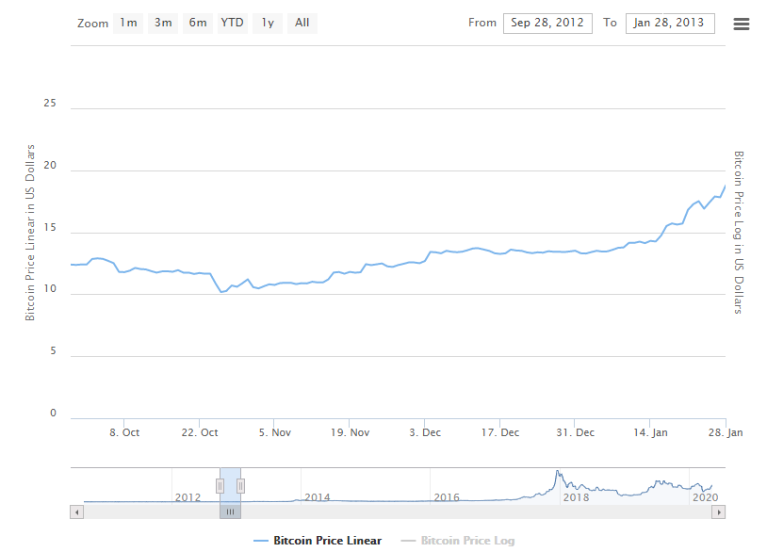Click the navigator scrollbar right arrow
The width and height of the screenshot is (767, 552).
click(718, 511)
